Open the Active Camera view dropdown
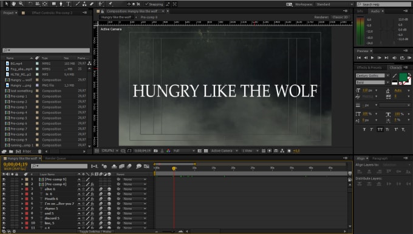This screenshot has width=413, height=234. pyautogui.click(x=224, y=151)
